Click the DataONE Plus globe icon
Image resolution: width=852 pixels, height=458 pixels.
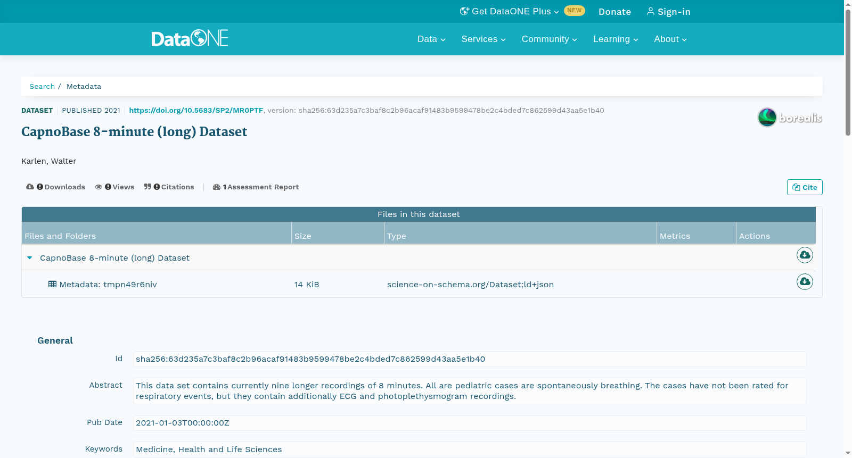464,11
